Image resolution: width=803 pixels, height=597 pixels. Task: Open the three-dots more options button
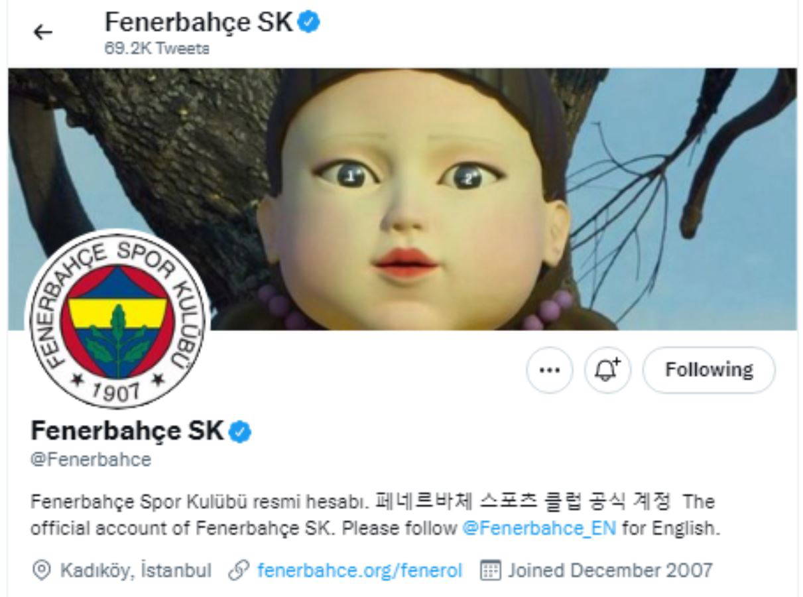click(550, 370)
